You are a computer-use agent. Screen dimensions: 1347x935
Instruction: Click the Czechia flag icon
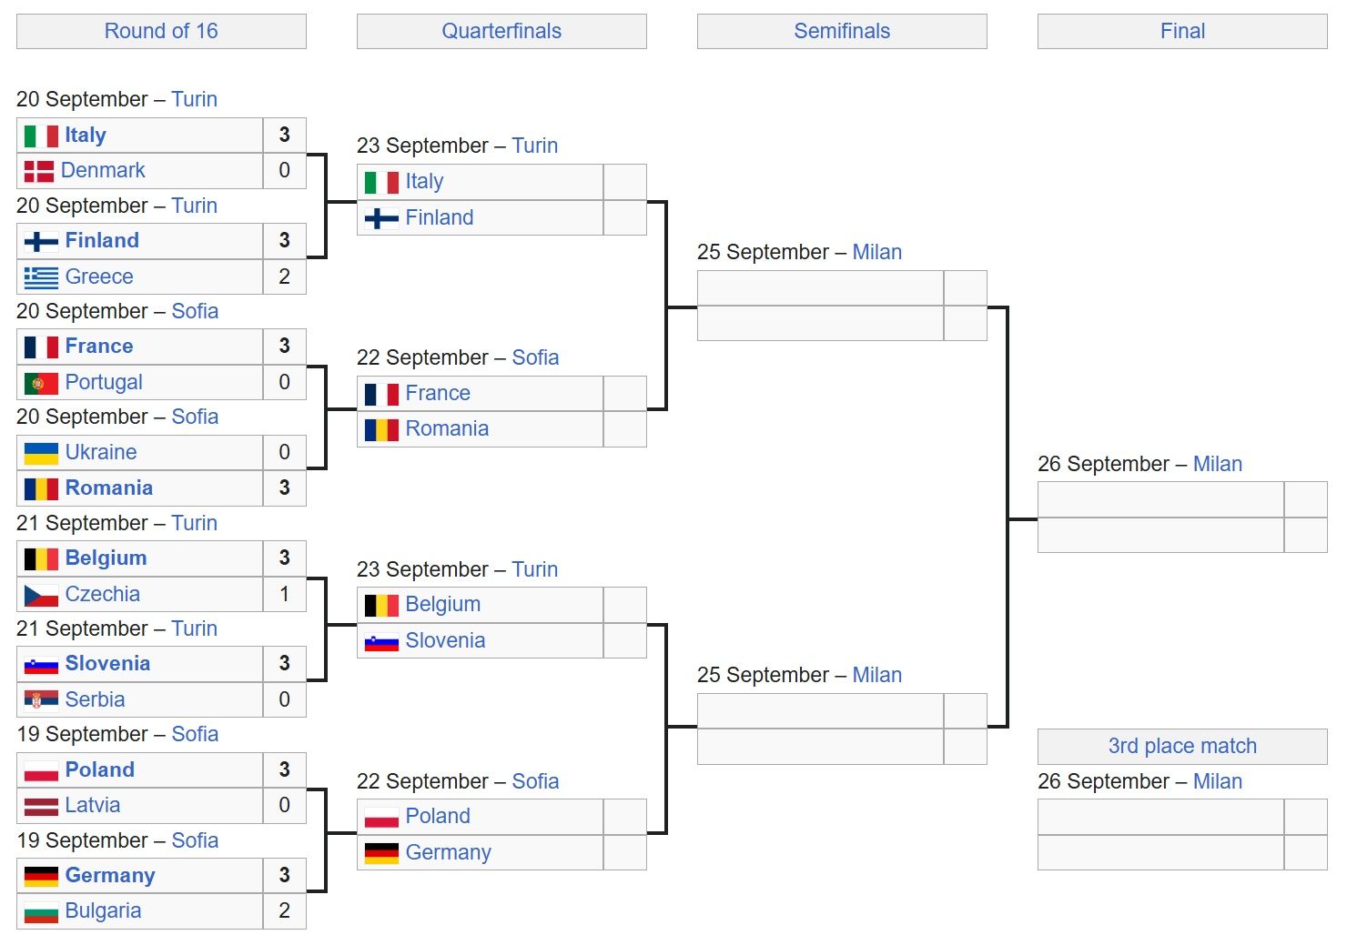coord(41,595)
